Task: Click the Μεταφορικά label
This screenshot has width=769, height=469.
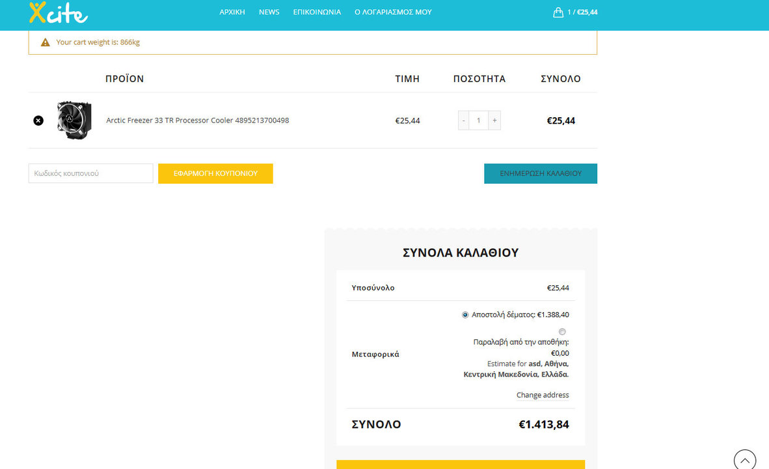Action: click(x=375, y=354)
